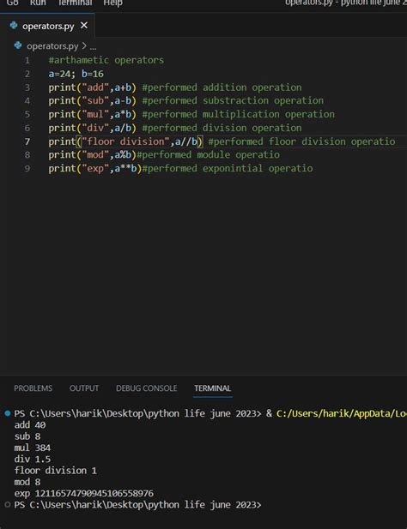This screenshot has width=407, height=529.
Task: Click the print("exp",a**b) statement
Action: (95, 168)
